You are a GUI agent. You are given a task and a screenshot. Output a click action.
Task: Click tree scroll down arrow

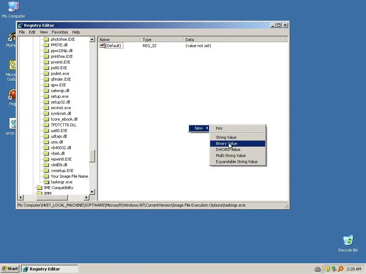(92, 192)
